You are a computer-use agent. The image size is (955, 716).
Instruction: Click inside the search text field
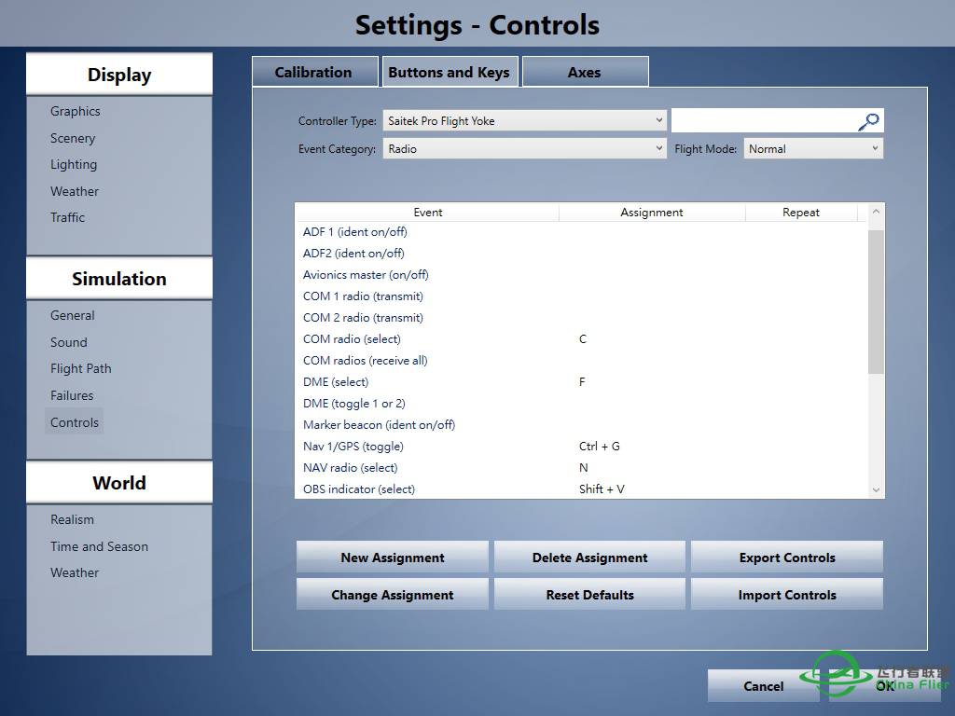(x=763, y=121)
